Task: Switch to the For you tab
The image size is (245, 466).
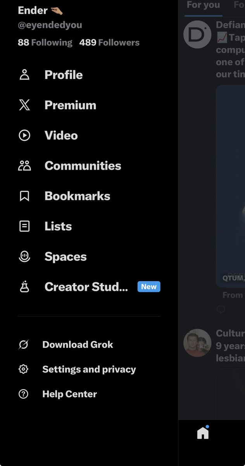Action: [203, 5]
